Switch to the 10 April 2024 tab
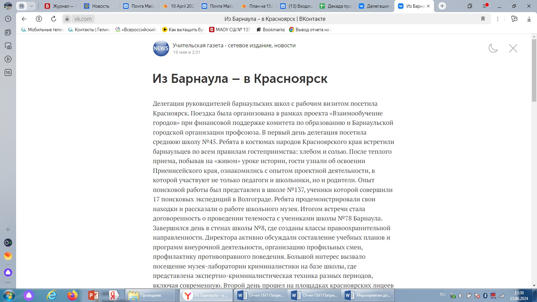This screenshot has width=537, height=302. point(178,6)
